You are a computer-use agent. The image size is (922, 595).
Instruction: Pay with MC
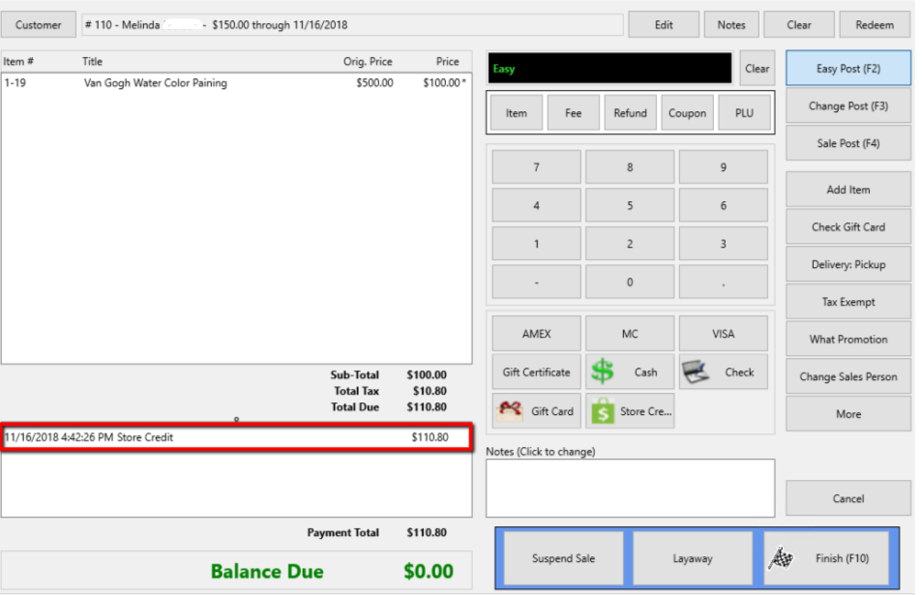click(630, 334)
